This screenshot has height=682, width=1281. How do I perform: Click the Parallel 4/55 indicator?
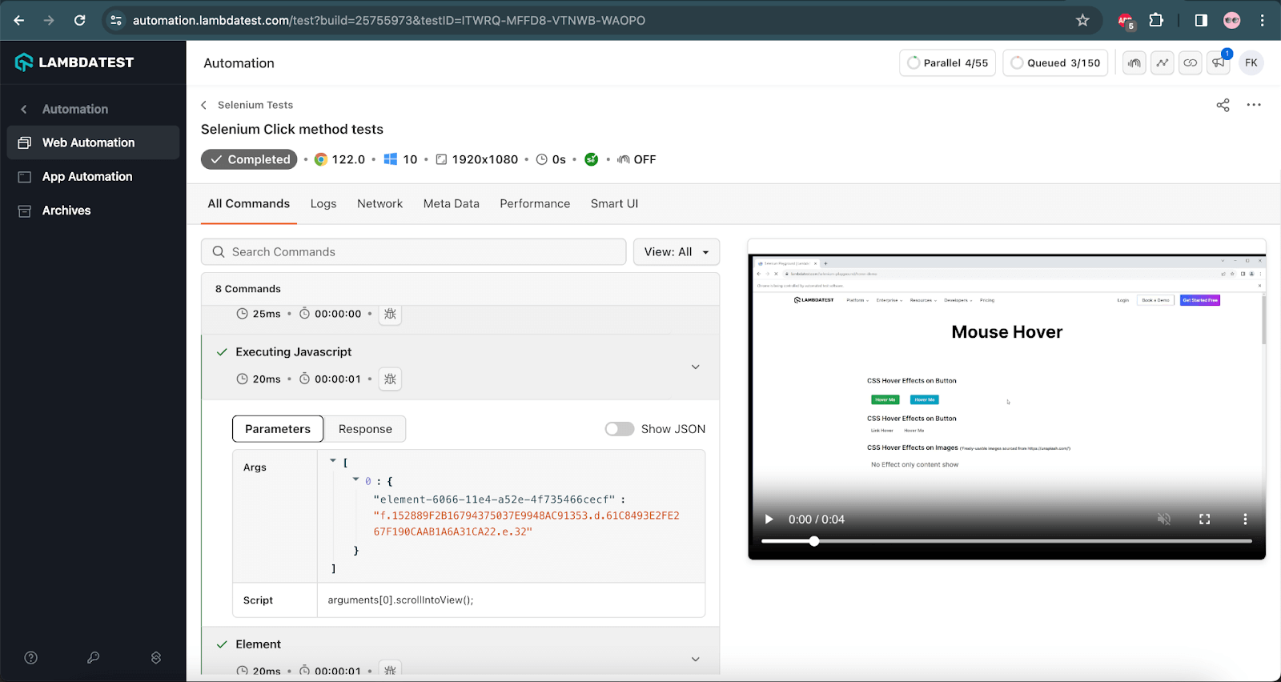(x=947, y=62)
